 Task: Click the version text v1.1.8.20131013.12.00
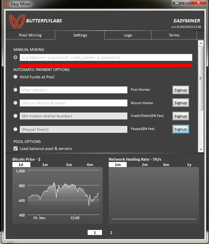click(x=186, y=27)
